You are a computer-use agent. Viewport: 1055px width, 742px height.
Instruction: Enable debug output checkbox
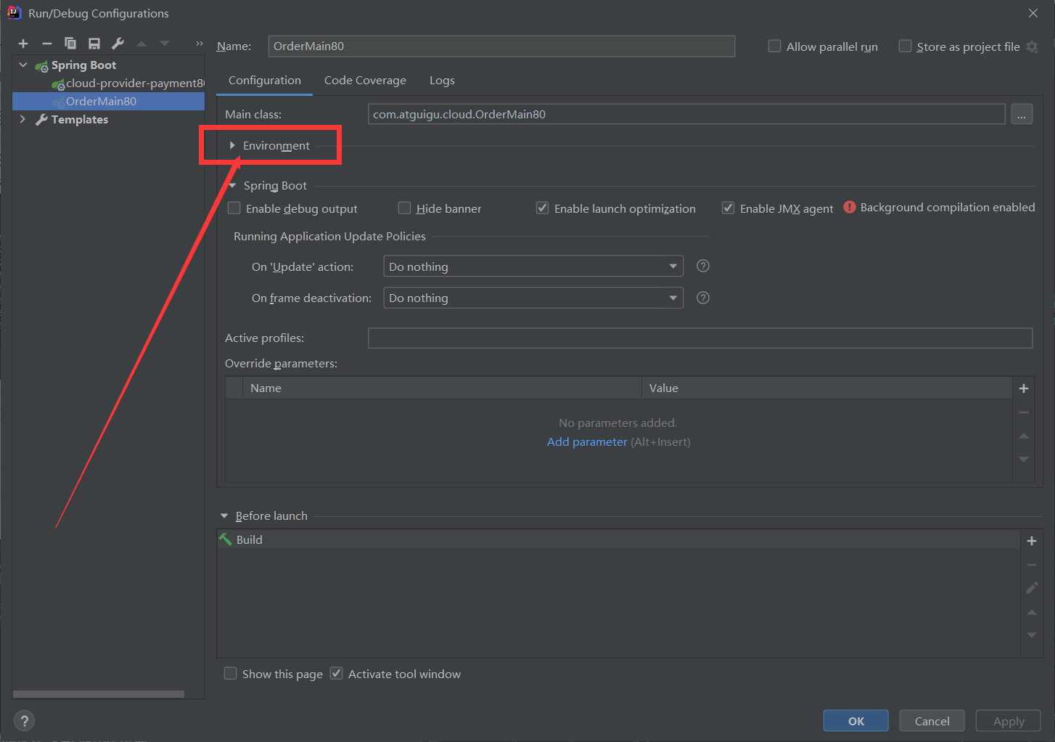[234, 208]
